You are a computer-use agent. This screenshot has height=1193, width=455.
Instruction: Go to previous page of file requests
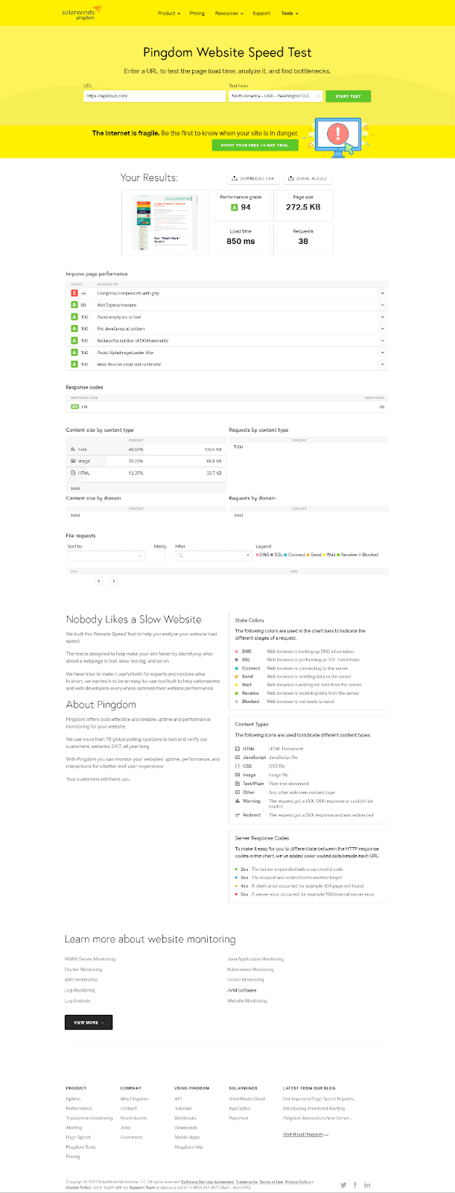click(99, 581)
